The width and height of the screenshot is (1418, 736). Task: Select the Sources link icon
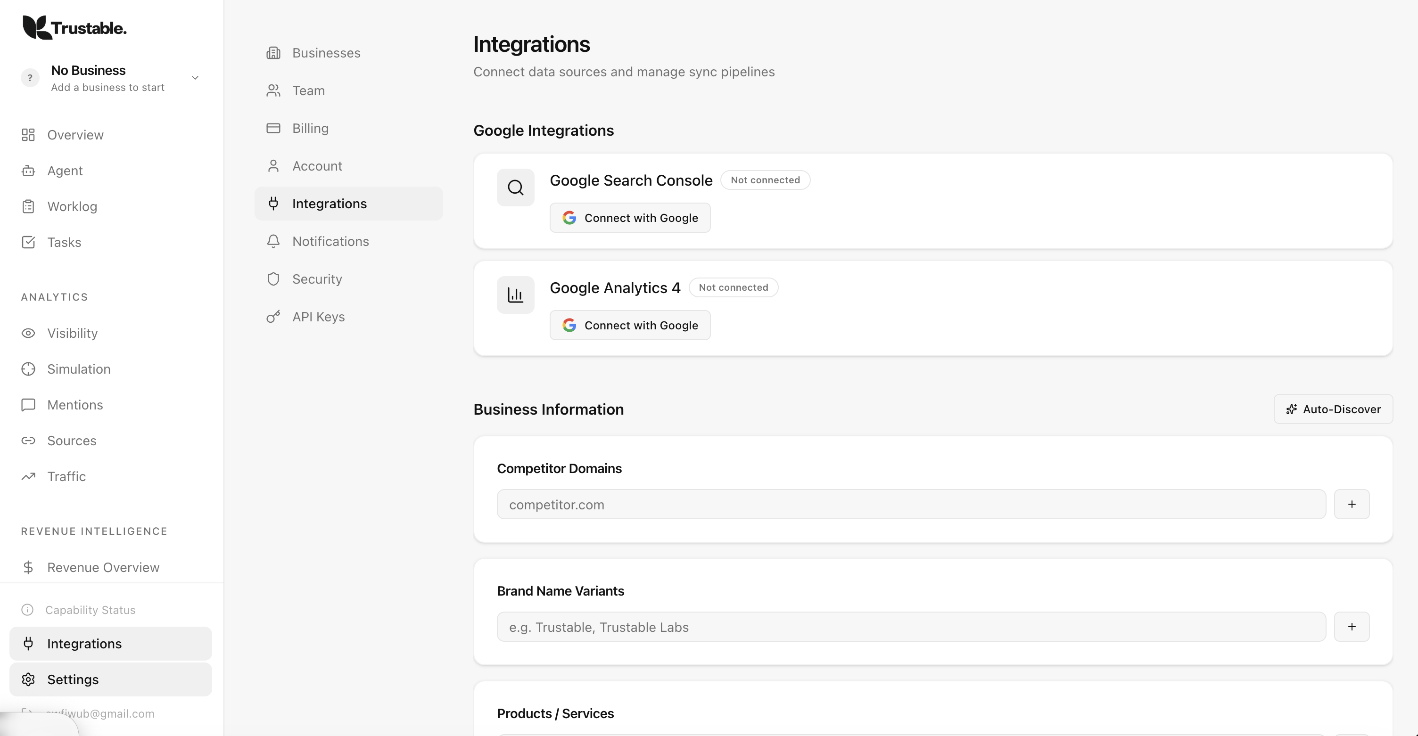point(28,441)
